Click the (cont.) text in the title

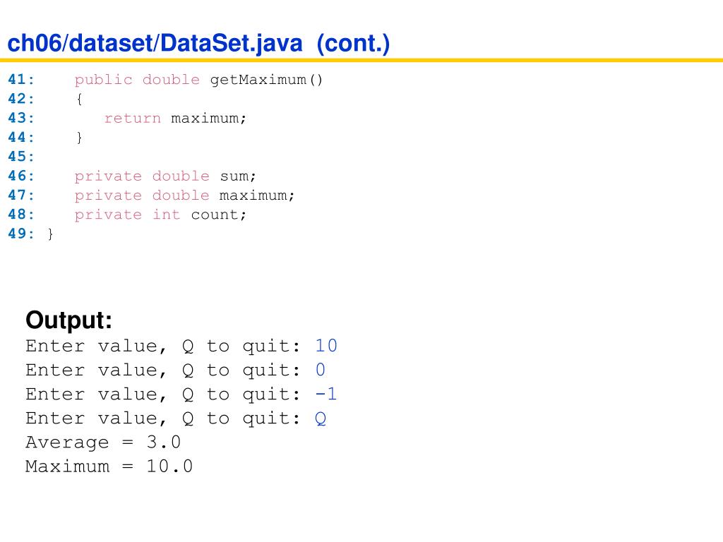[x=353, y=43]
